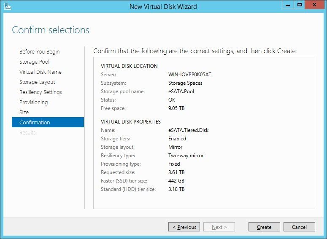Image resolution: width=327 pixels, height=239 pixels.
Task: Open the Storage Pool step
Action: coord(34,62)
